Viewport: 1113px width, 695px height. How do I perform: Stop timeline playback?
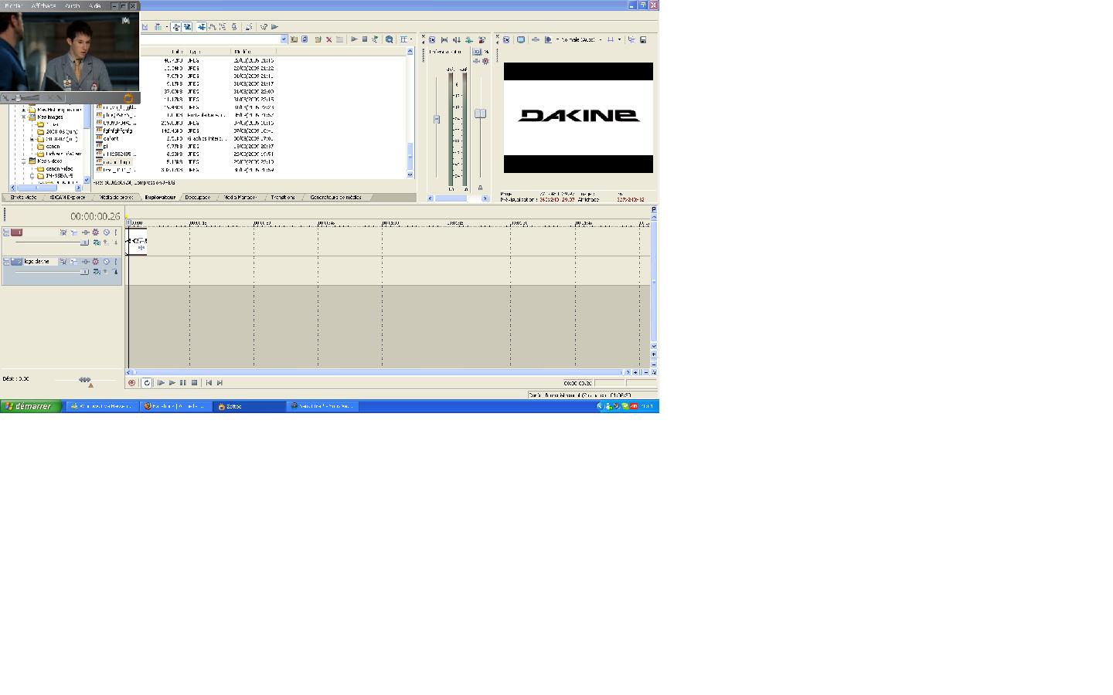click(x=194, y=382)
